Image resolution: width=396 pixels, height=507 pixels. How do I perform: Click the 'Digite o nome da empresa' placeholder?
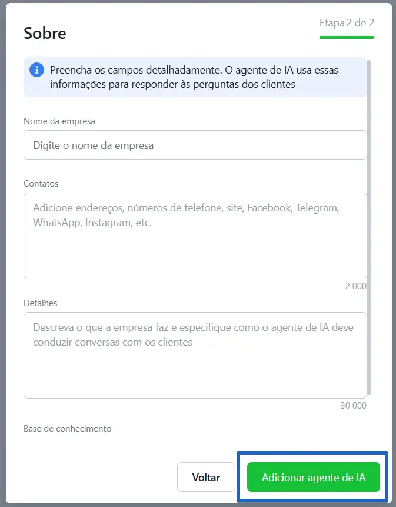point(94,145)
